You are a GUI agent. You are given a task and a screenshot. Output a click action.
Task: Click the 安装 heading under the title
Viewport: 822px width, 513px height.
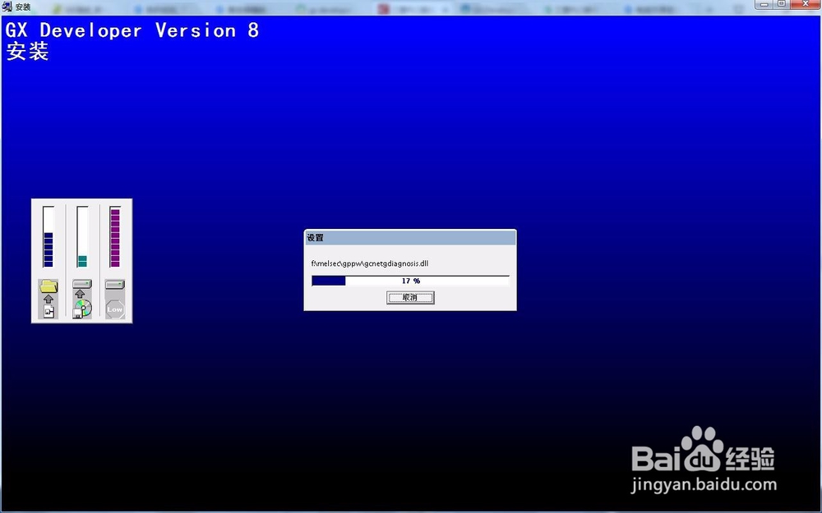click(x=27, y=51)
